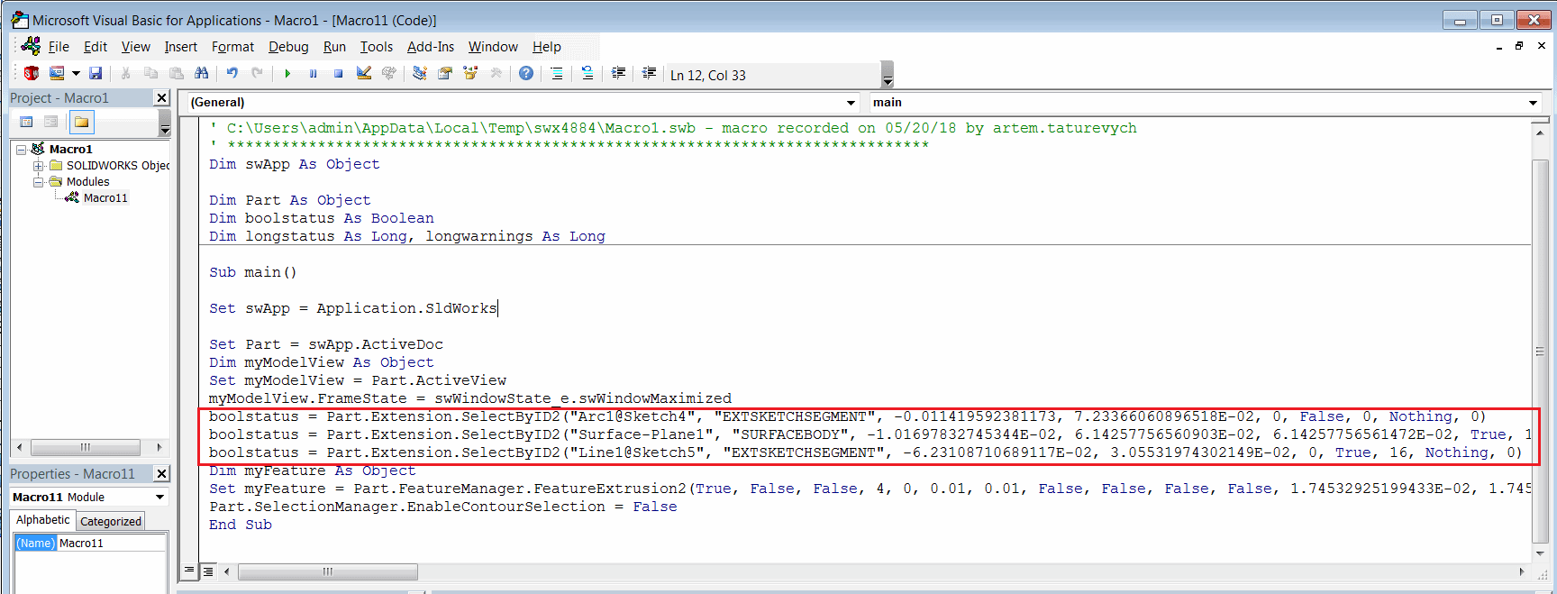Screen dimensions: 1557x594
Task: Click the Paste clipboard icon
Action: pos(177,73)
